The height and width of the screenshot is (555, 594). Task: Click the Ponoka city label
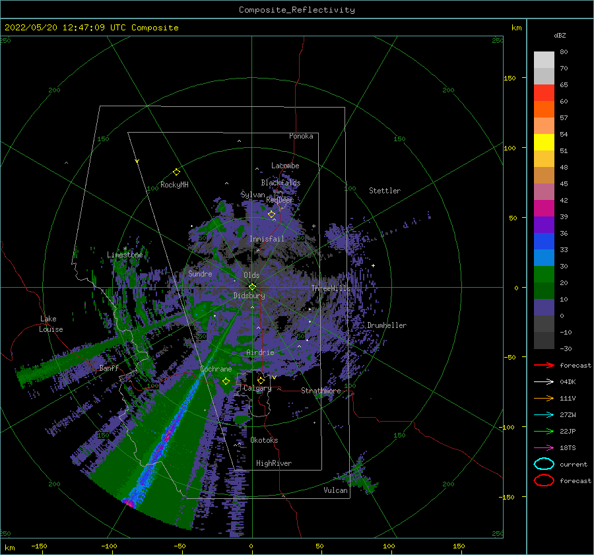click(301, 136)
